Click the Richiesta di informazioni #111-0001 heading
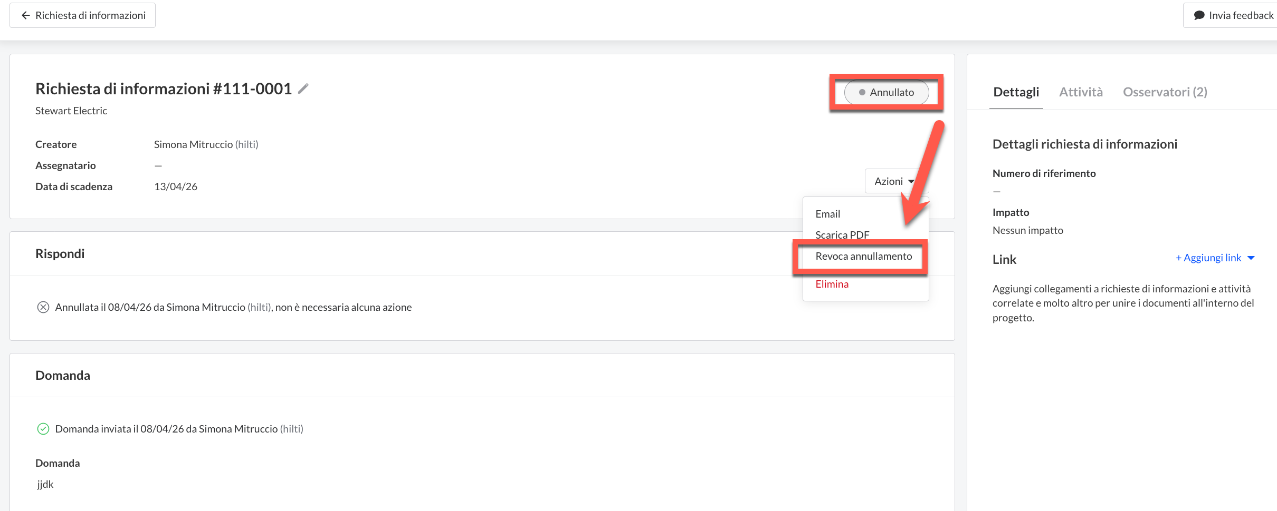 click(164, 89)
